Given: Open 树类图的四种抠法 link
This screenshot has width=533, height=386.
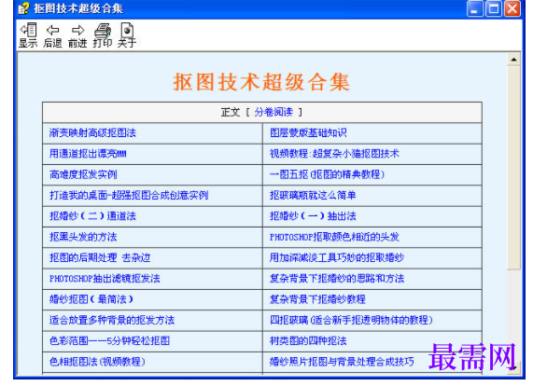Looking at the screenshot, I should [308, 340].
